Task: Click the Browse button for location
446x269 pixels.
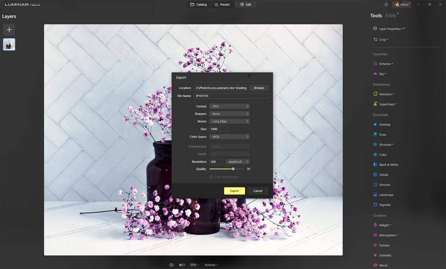Action: 259,88
